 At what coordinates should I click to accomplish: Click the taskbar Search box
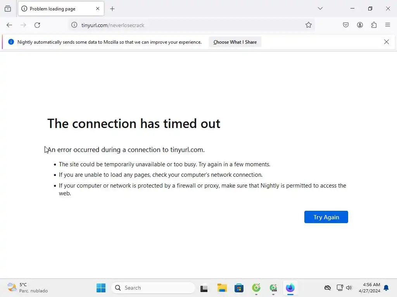(x=153, y=288)
